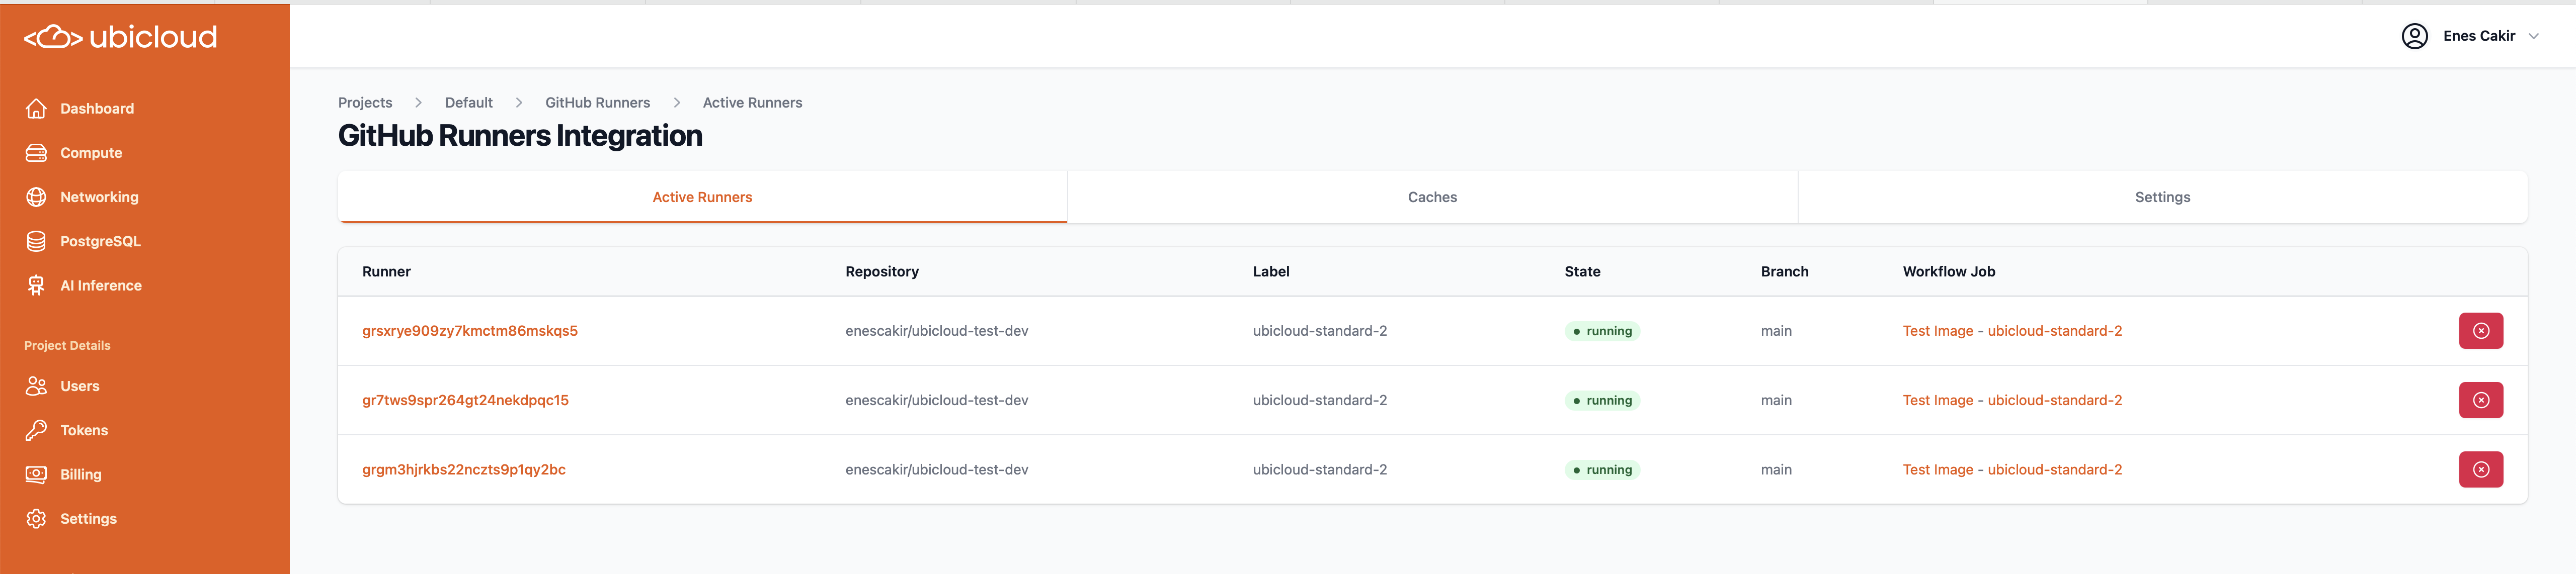Screen dimensions: 2576x574
Task: Open AI Inference section
Action: [x=101, y=285]
